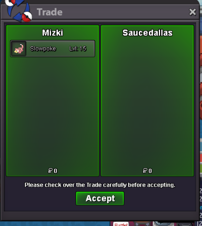
Task: Click the Trade Pokéball swap icon
Action: pyautogui.click(x=19, y=11)
